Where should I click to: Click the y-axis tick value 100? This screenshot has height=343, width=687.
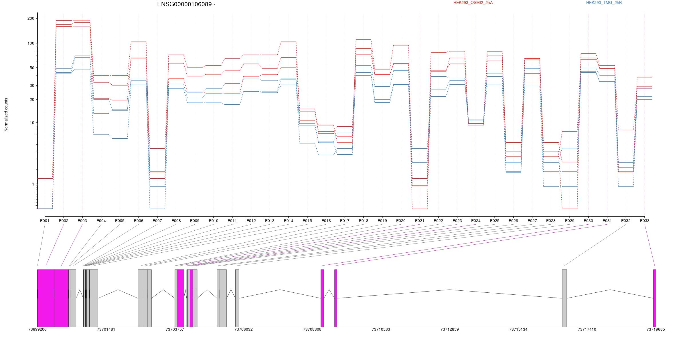(31, 43)
